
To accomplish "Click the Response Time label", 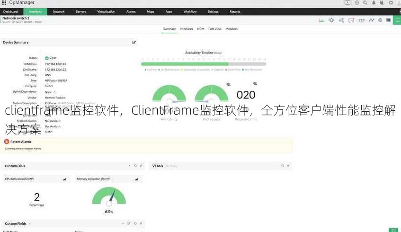I will coord(246,119).
